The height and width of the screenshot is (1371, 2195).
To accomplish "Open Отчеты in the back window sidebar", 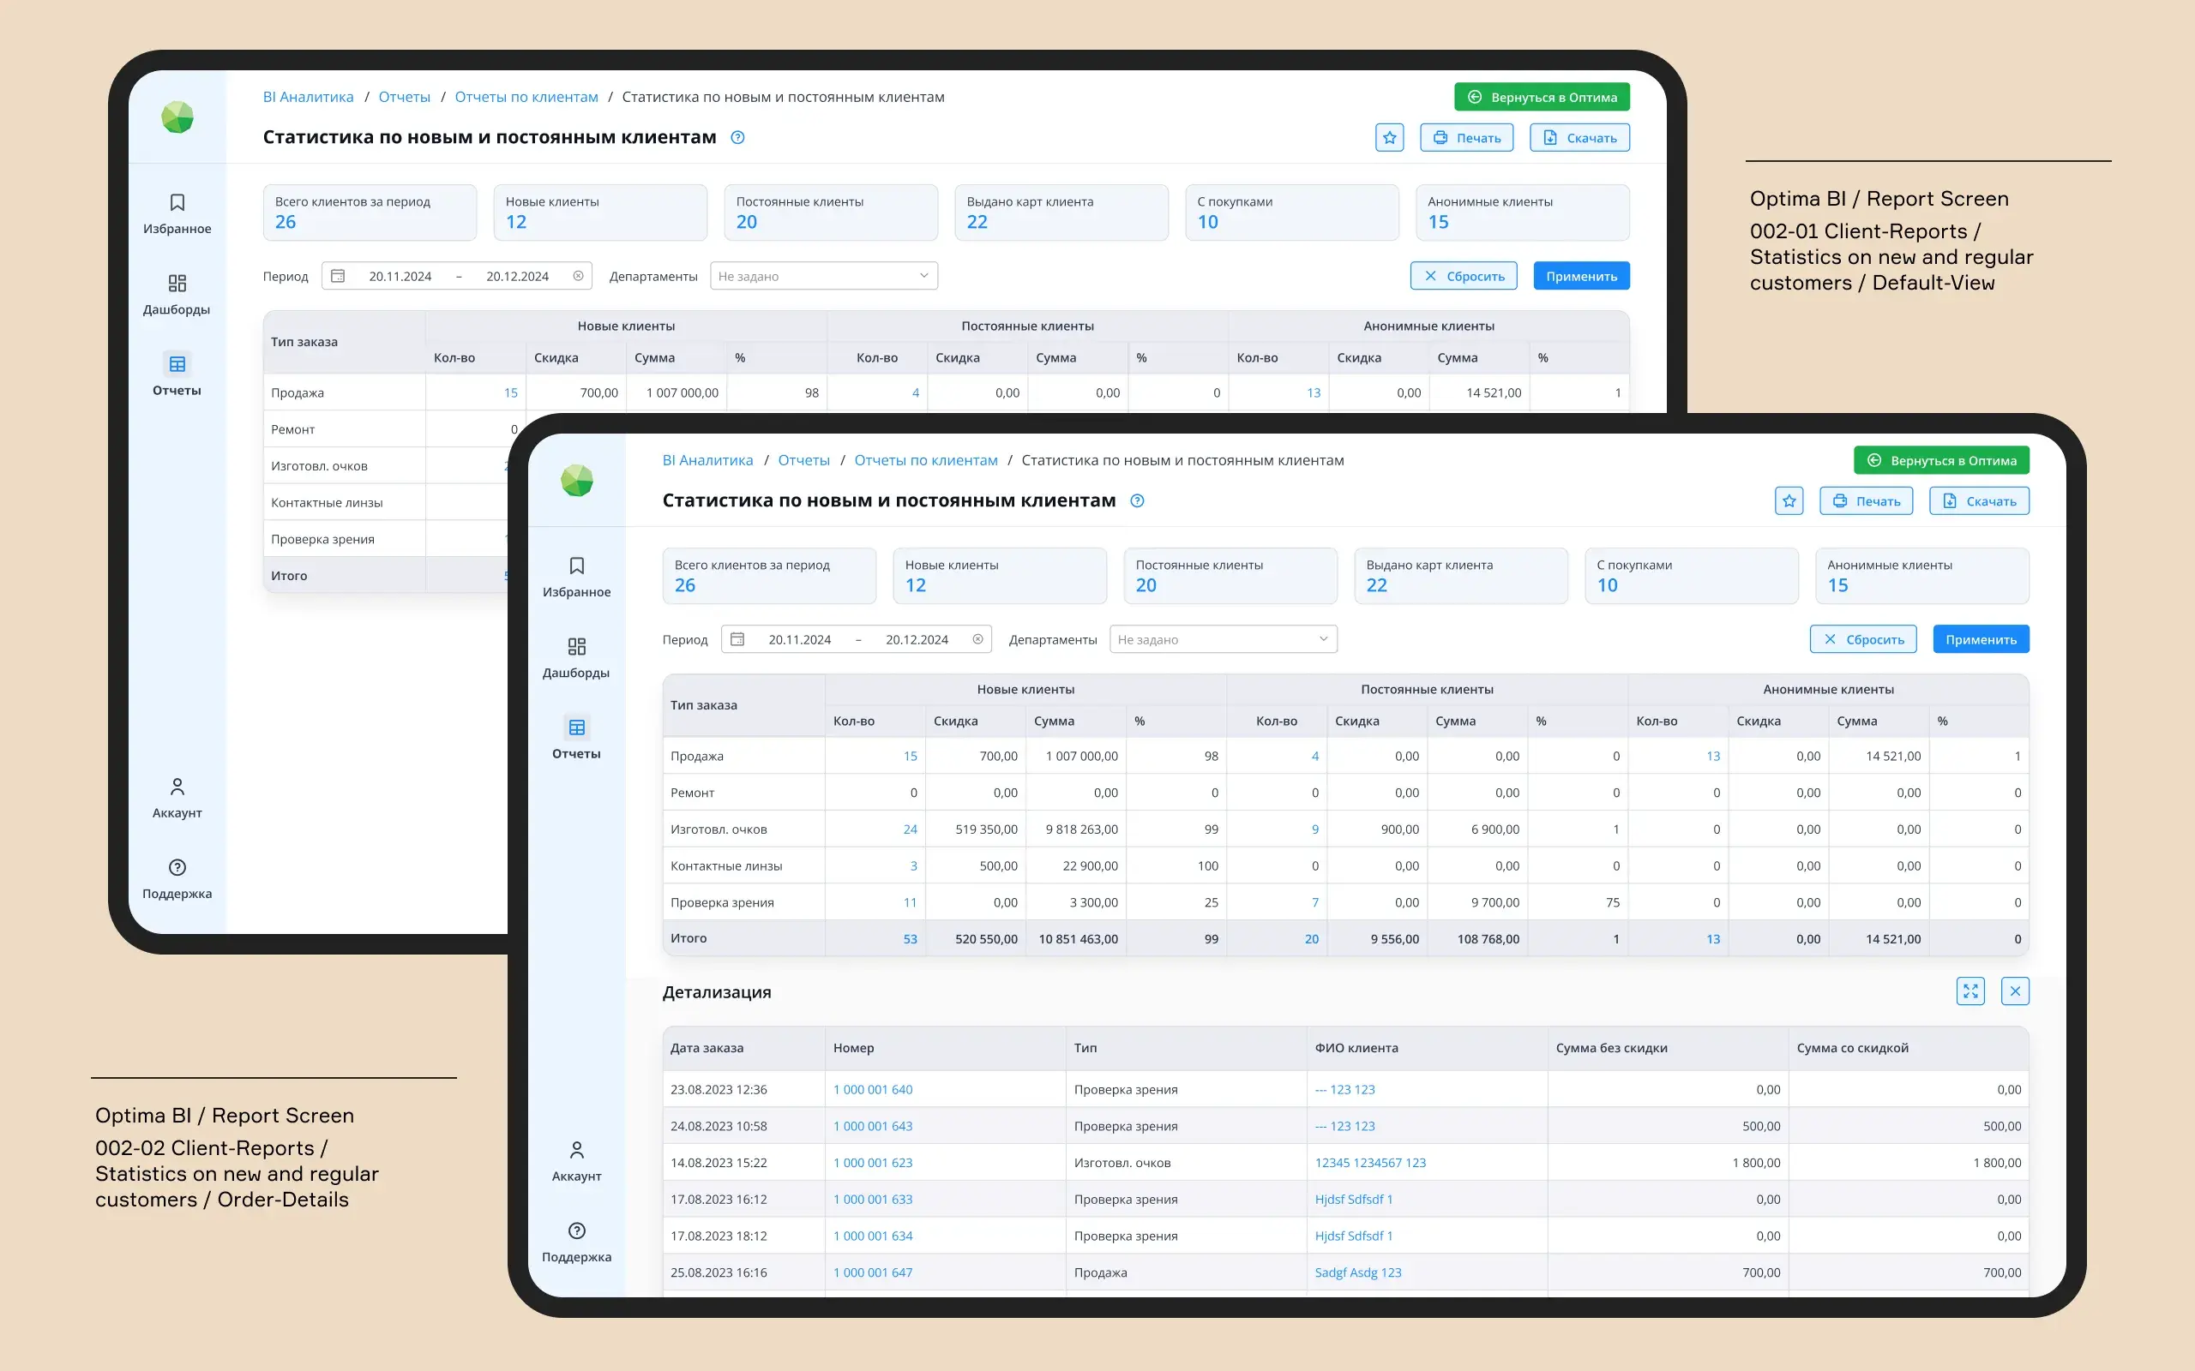I will pos(177,375).
